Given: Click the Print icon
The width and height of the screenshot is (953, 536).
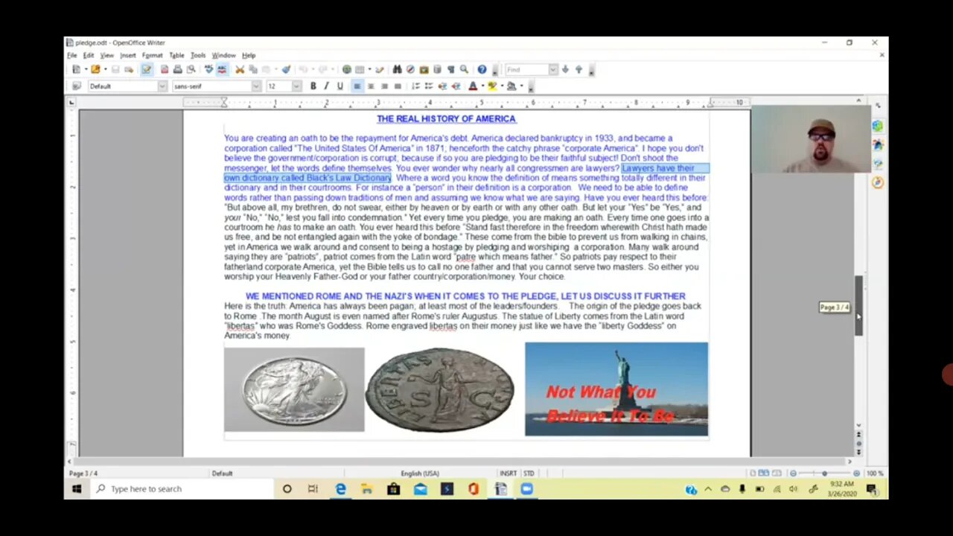Looking at the screenshot, I should (177, 69).
